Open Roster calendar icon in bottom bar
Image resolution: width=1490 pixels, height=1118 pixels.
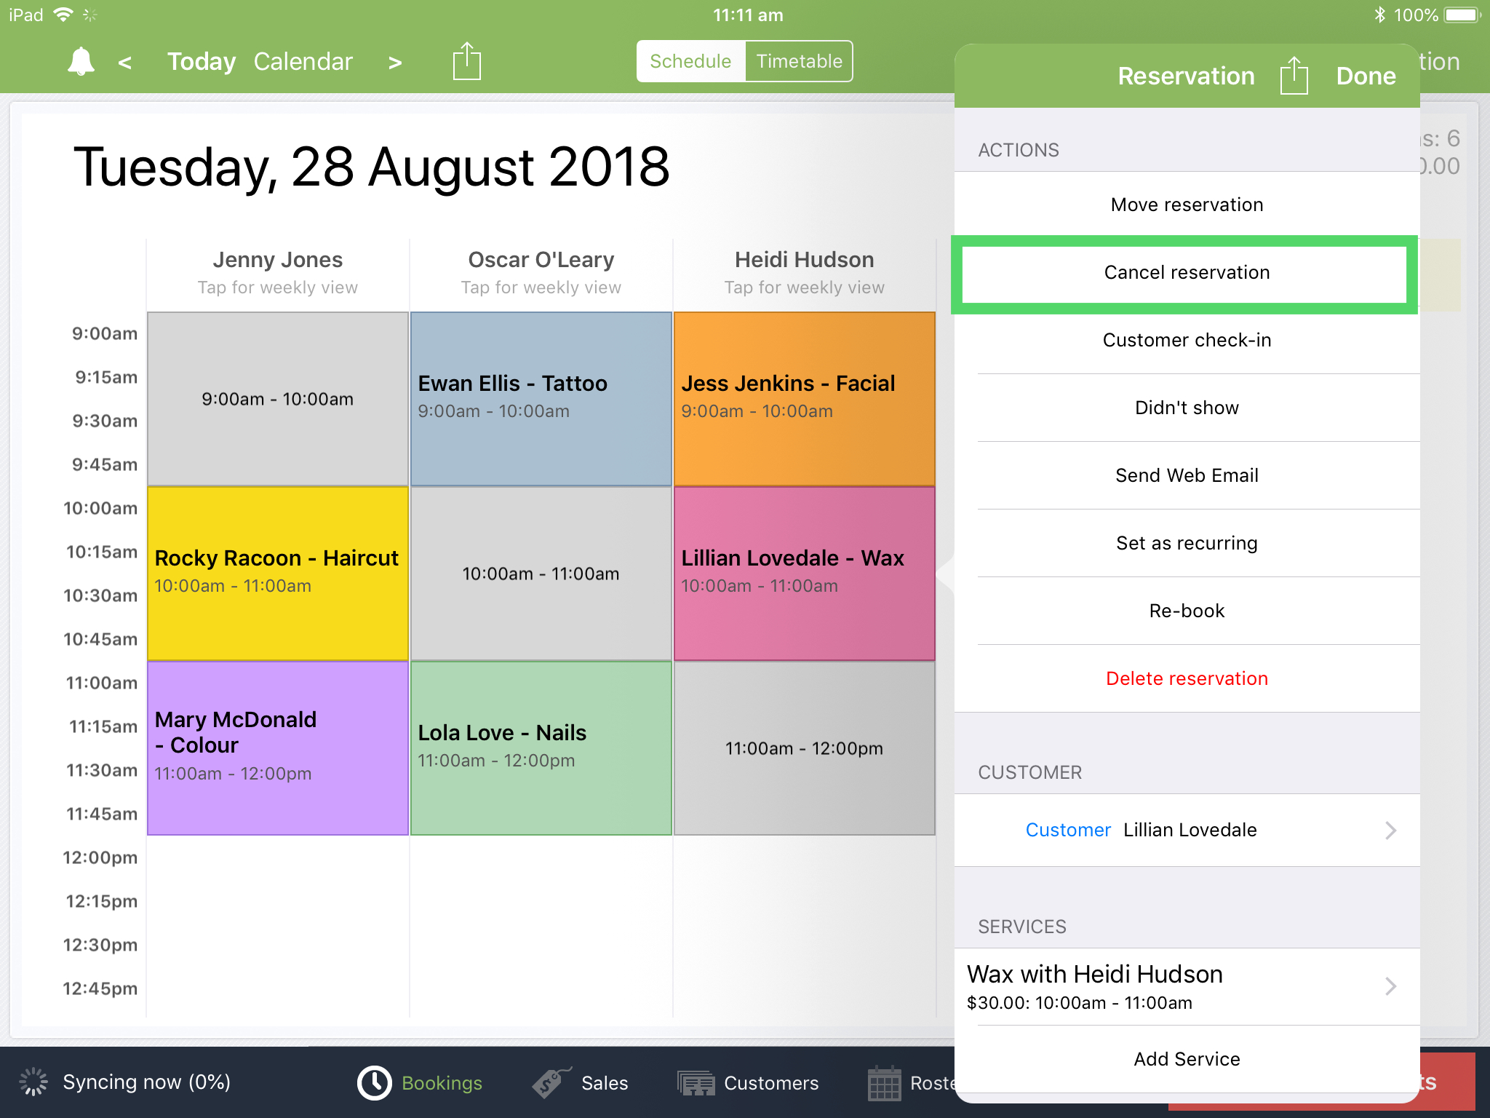(885, 1082)
